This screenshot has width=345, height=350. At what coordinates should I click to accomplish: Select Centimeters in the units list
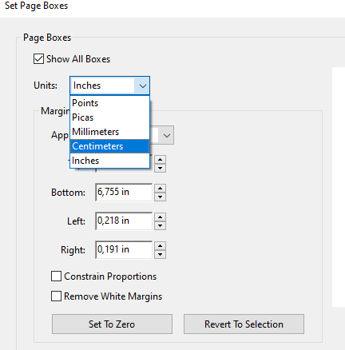tap(109, 146)
